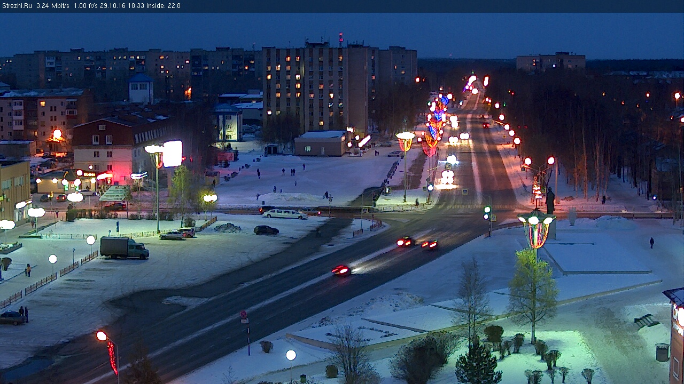Click the Strezhi.Ru overlay label
This screenshot has height=384, width=684.
click(x=17, y=6)
